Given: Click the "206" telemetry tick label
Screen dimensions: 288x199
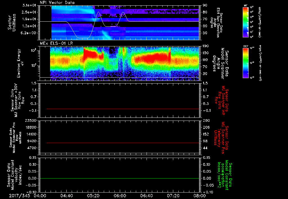Looking at the screenshot, I should pyautogui.click(x=206, y=127).
